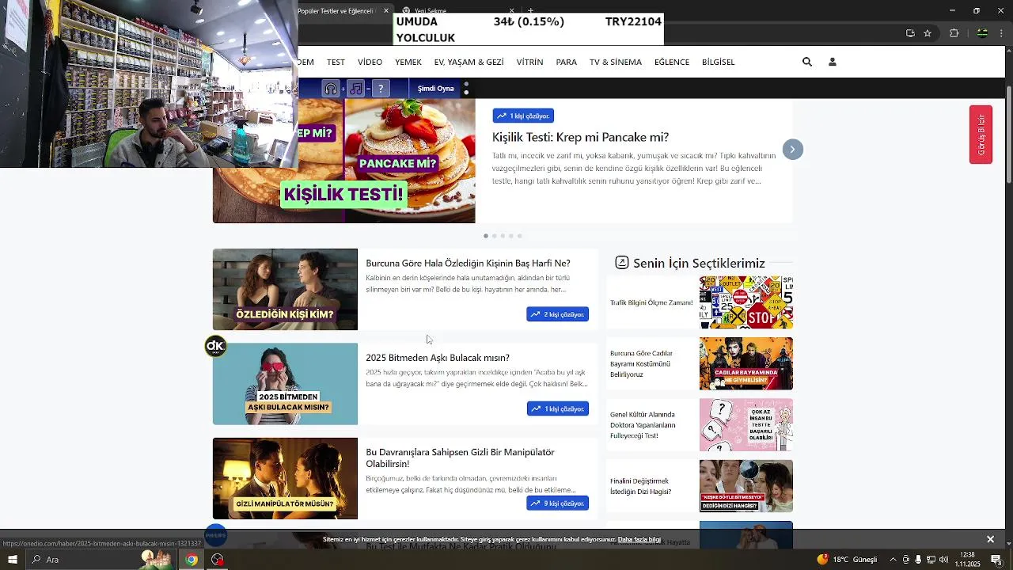Viewport: 1013px width, 570px height.
Task: Click the install app icon in address bar
Action: pyautogui.click(x=910, y=33)
